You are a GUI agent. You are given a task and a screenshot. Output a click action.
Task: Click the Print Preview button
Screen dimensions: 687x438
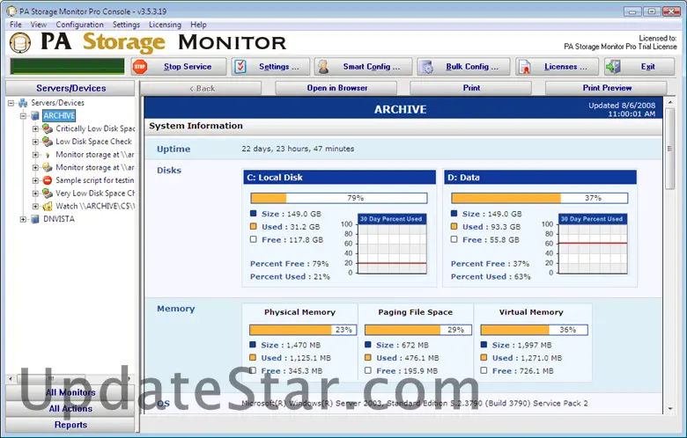pyautogui.click(x=606, y=88)
